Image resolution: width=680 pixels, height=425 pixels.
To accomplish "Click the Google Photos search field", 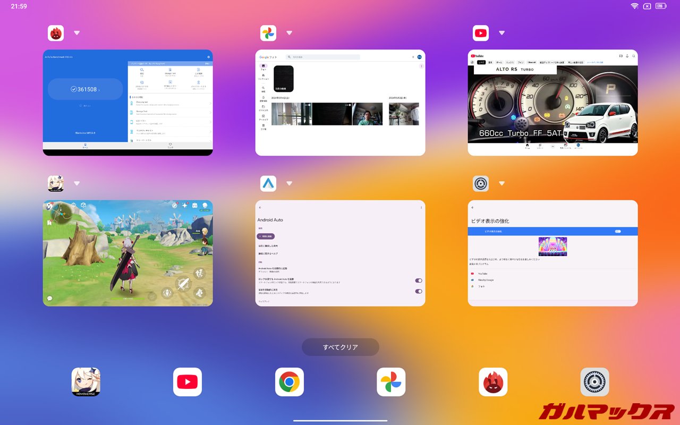I will tap(323, 57).
